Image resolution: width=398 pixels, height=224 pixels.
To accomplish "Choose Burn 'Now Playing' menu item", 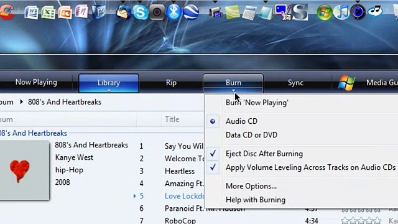I will tap(257, 103).
